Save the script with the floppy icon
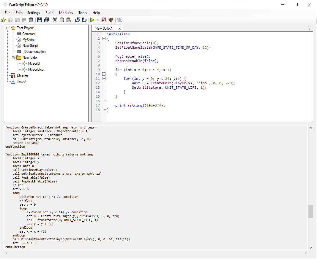Screen dimensions: 317x259 pyautogui.click(x=40, y=20)
